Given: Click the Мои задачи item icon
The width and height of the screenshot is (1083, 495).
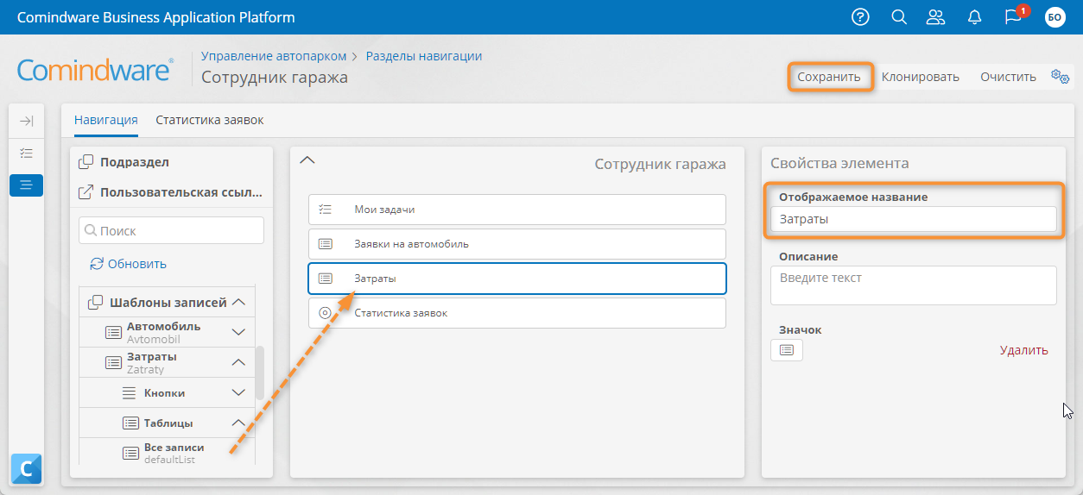Looking at the screenshot, I should click(x=326, y=210).
